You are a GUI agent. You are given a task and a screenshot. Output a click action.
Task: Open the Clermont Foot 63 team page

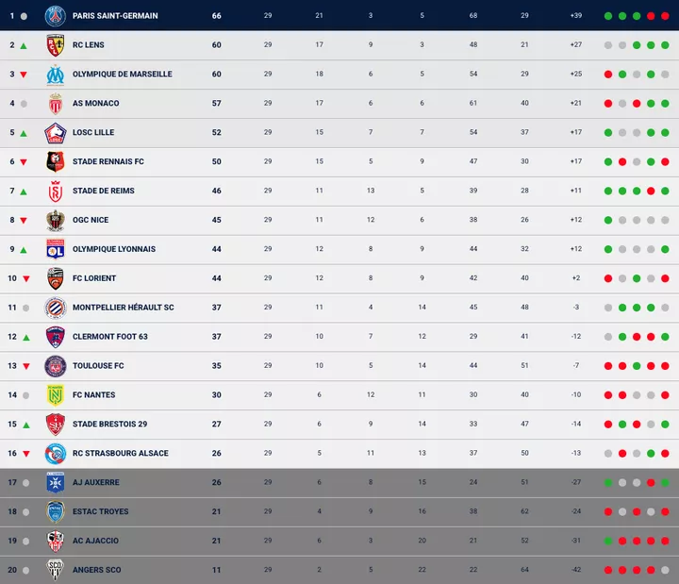(109, 337)
